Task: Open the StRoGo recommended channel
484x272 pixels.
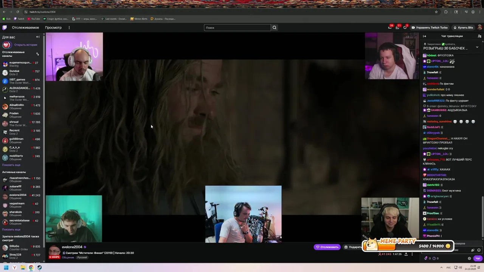Action: point(22,248)
